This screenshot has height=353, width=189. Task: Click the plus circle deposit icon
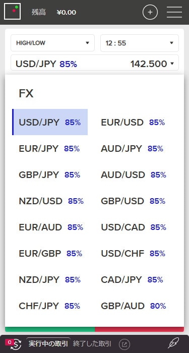coord(150,12)
